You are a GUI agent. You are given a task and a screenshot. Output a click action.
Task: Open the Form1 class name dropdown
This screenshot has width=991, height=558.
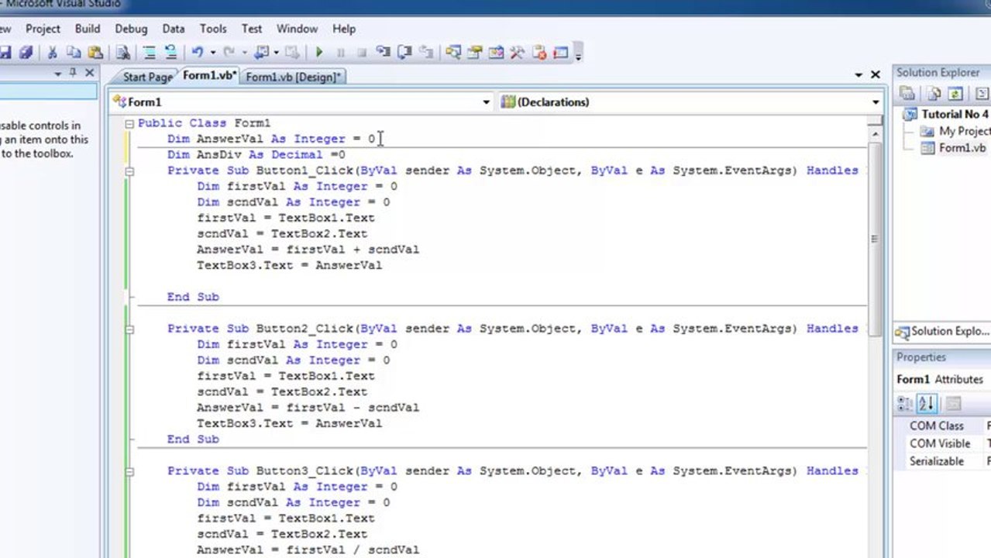pos(487,102)
